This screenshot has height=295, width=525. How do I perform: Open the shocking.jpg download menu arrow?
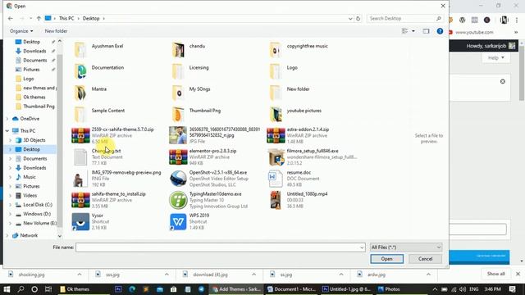(80, 275)
